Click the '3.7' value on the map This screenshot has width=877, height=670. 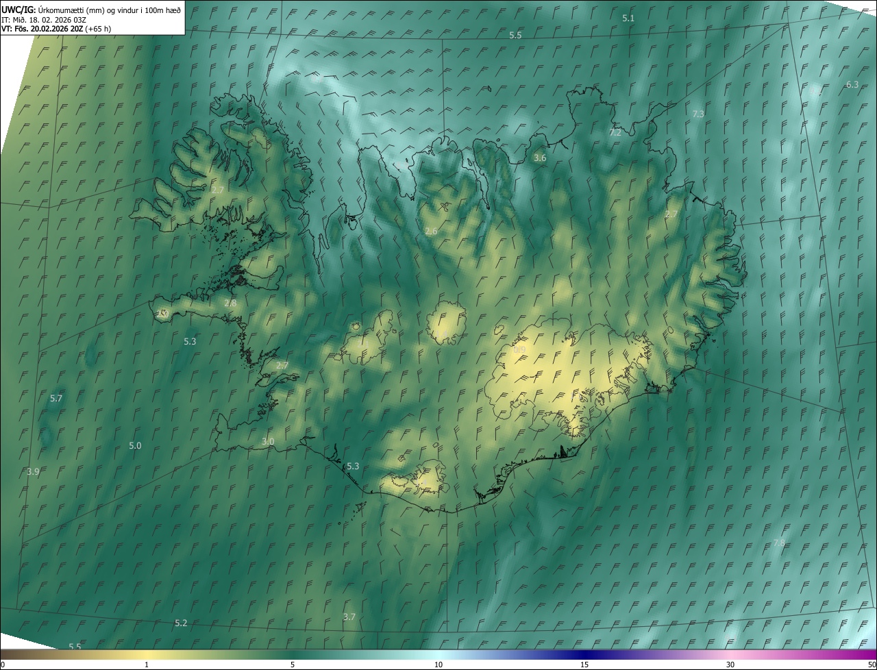tap(349, 617)
